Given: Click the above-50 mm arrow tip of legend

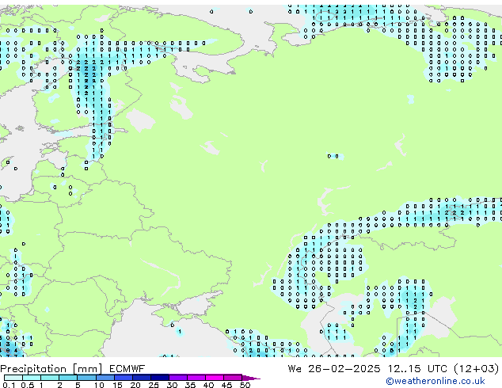Looking at the screenshot, I should click(x=251, y=378).
